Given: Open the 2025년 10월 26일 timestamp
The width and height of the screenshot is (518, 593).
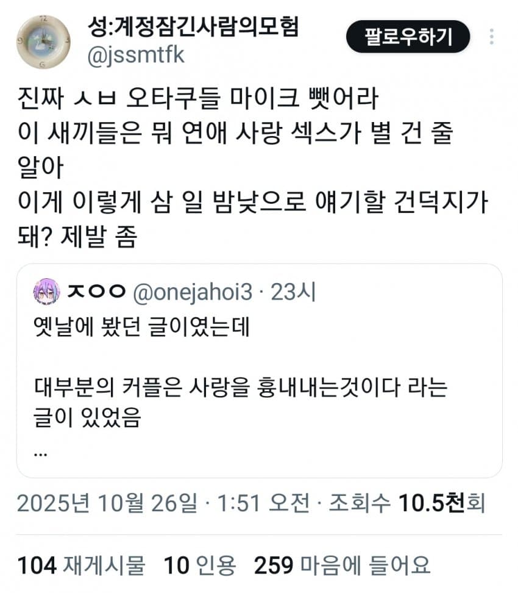Looking at the screenshot, I should tap(107, 503).
